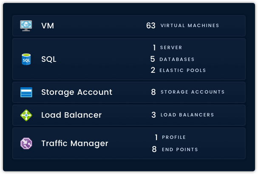Image resolution: width=258 pixels, height=174 pixels.
Task: Click the VM monitor icon
Action: 26,26
